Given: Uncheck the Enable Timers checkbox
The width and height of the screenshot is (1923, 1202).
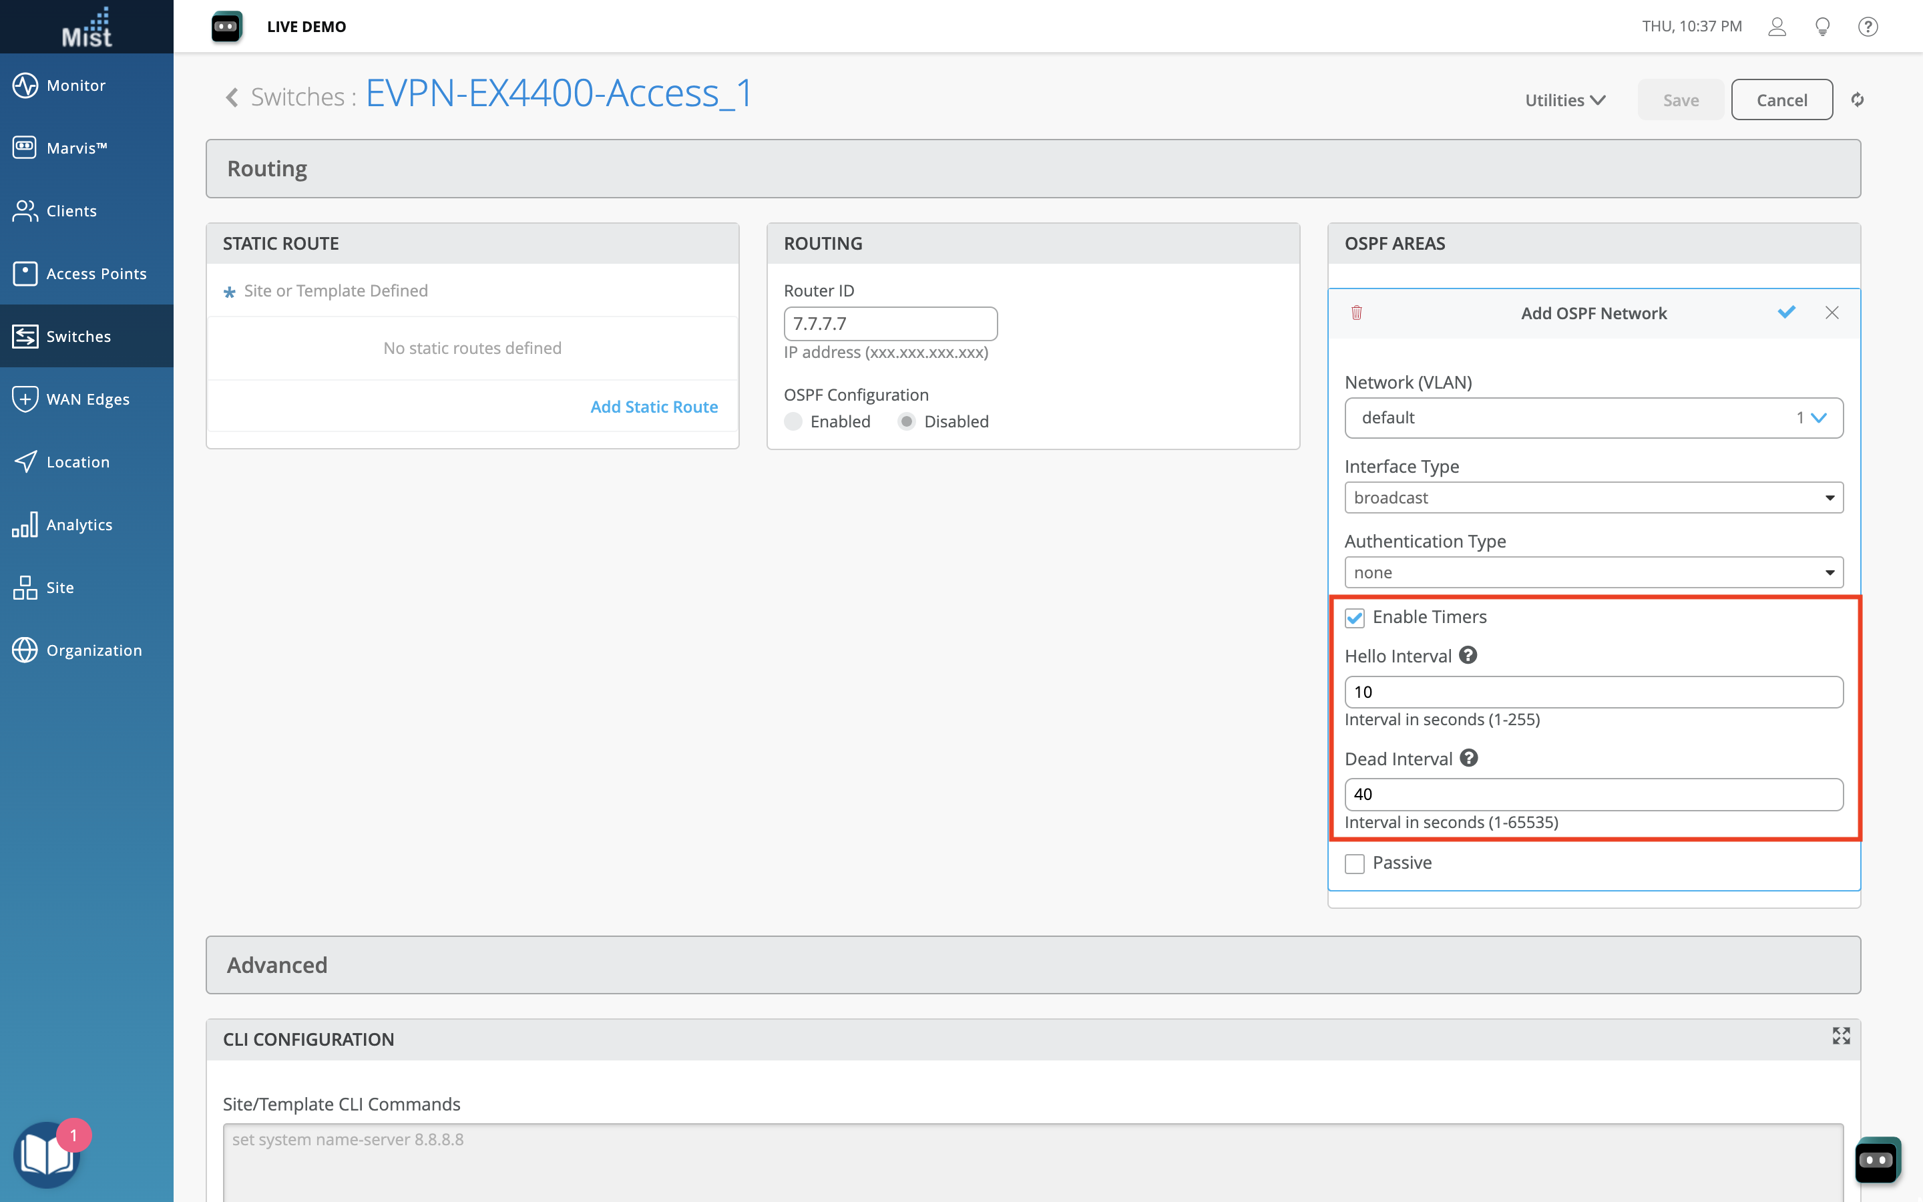Looking at the screenshot, I should pos(1355,618).
